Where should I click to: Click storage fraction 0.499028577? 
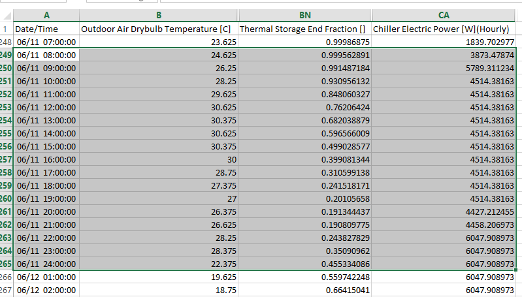[x=305, y=147]
